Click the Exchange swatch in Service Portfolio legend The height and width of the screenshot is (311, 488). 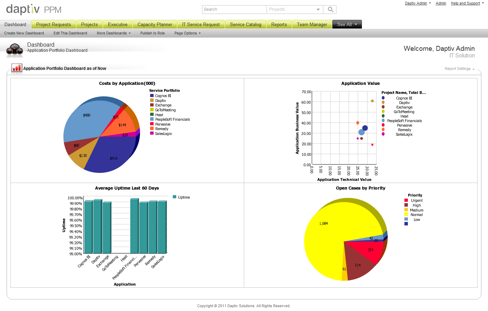point(152,105)
